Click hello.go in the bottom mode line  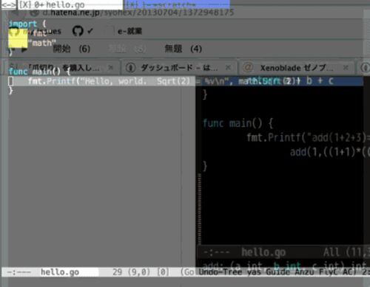click(60, 272)
